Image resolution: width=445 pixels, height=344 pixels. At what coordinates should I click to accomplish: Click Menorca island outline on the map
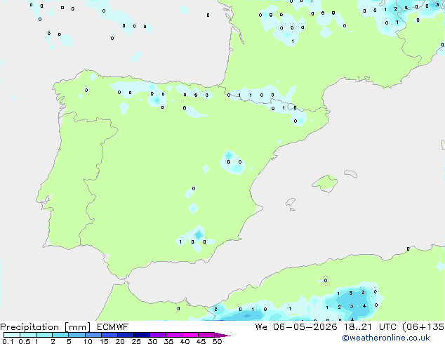[351, 173]
